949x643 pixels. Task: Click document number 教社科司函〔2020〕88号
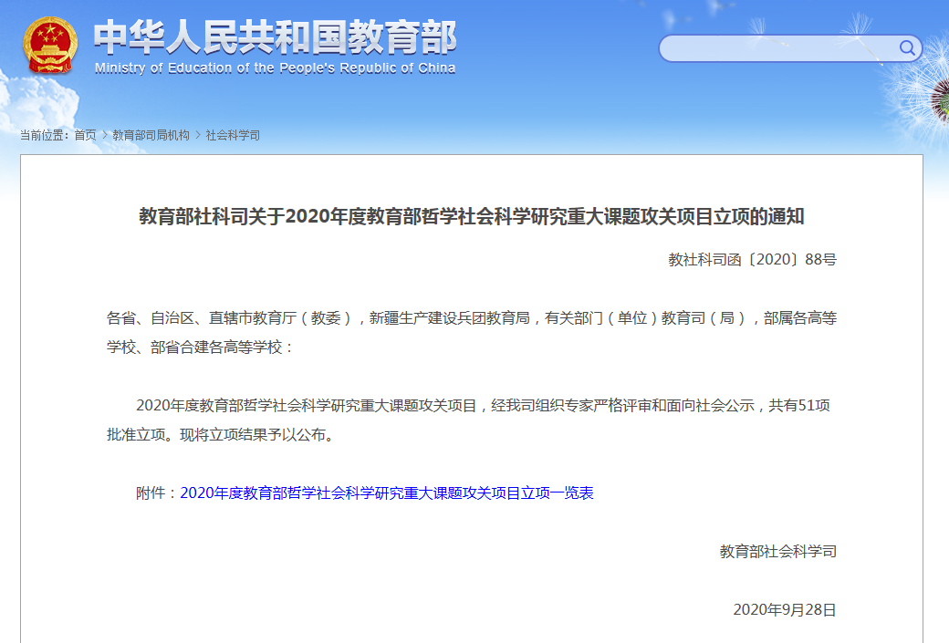click(x=752, y=260)
